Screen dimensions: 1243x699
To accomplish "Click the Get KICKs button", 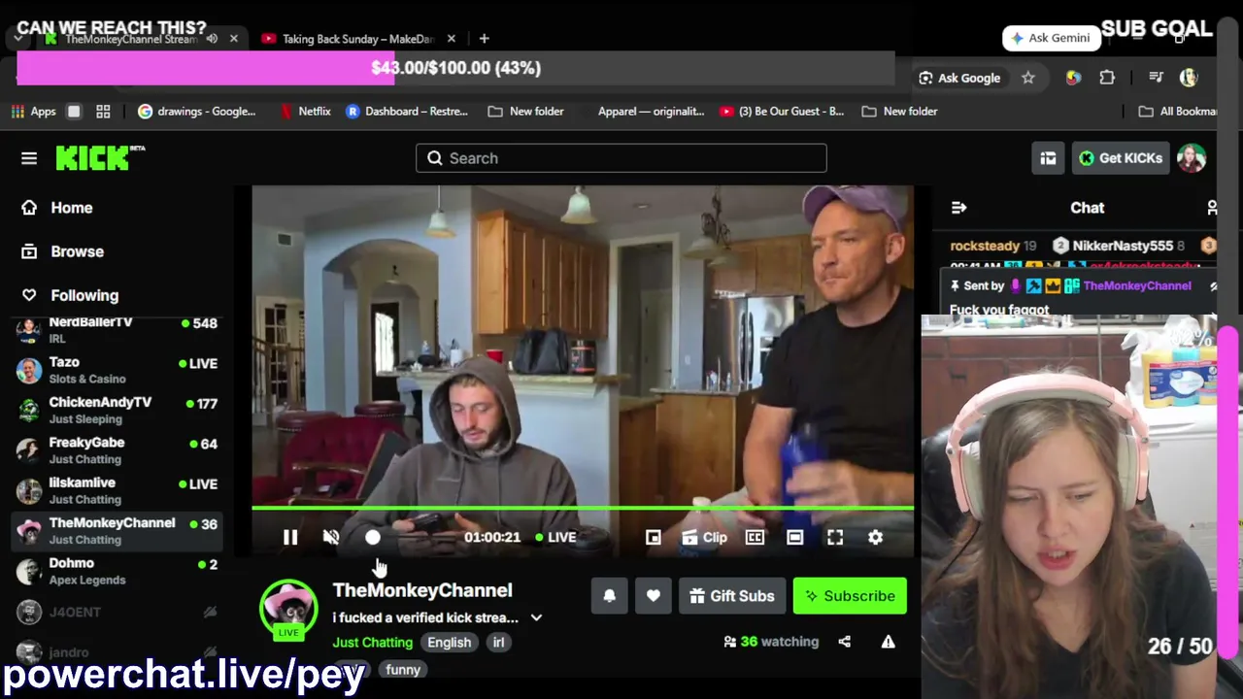I will [1121, 158].
